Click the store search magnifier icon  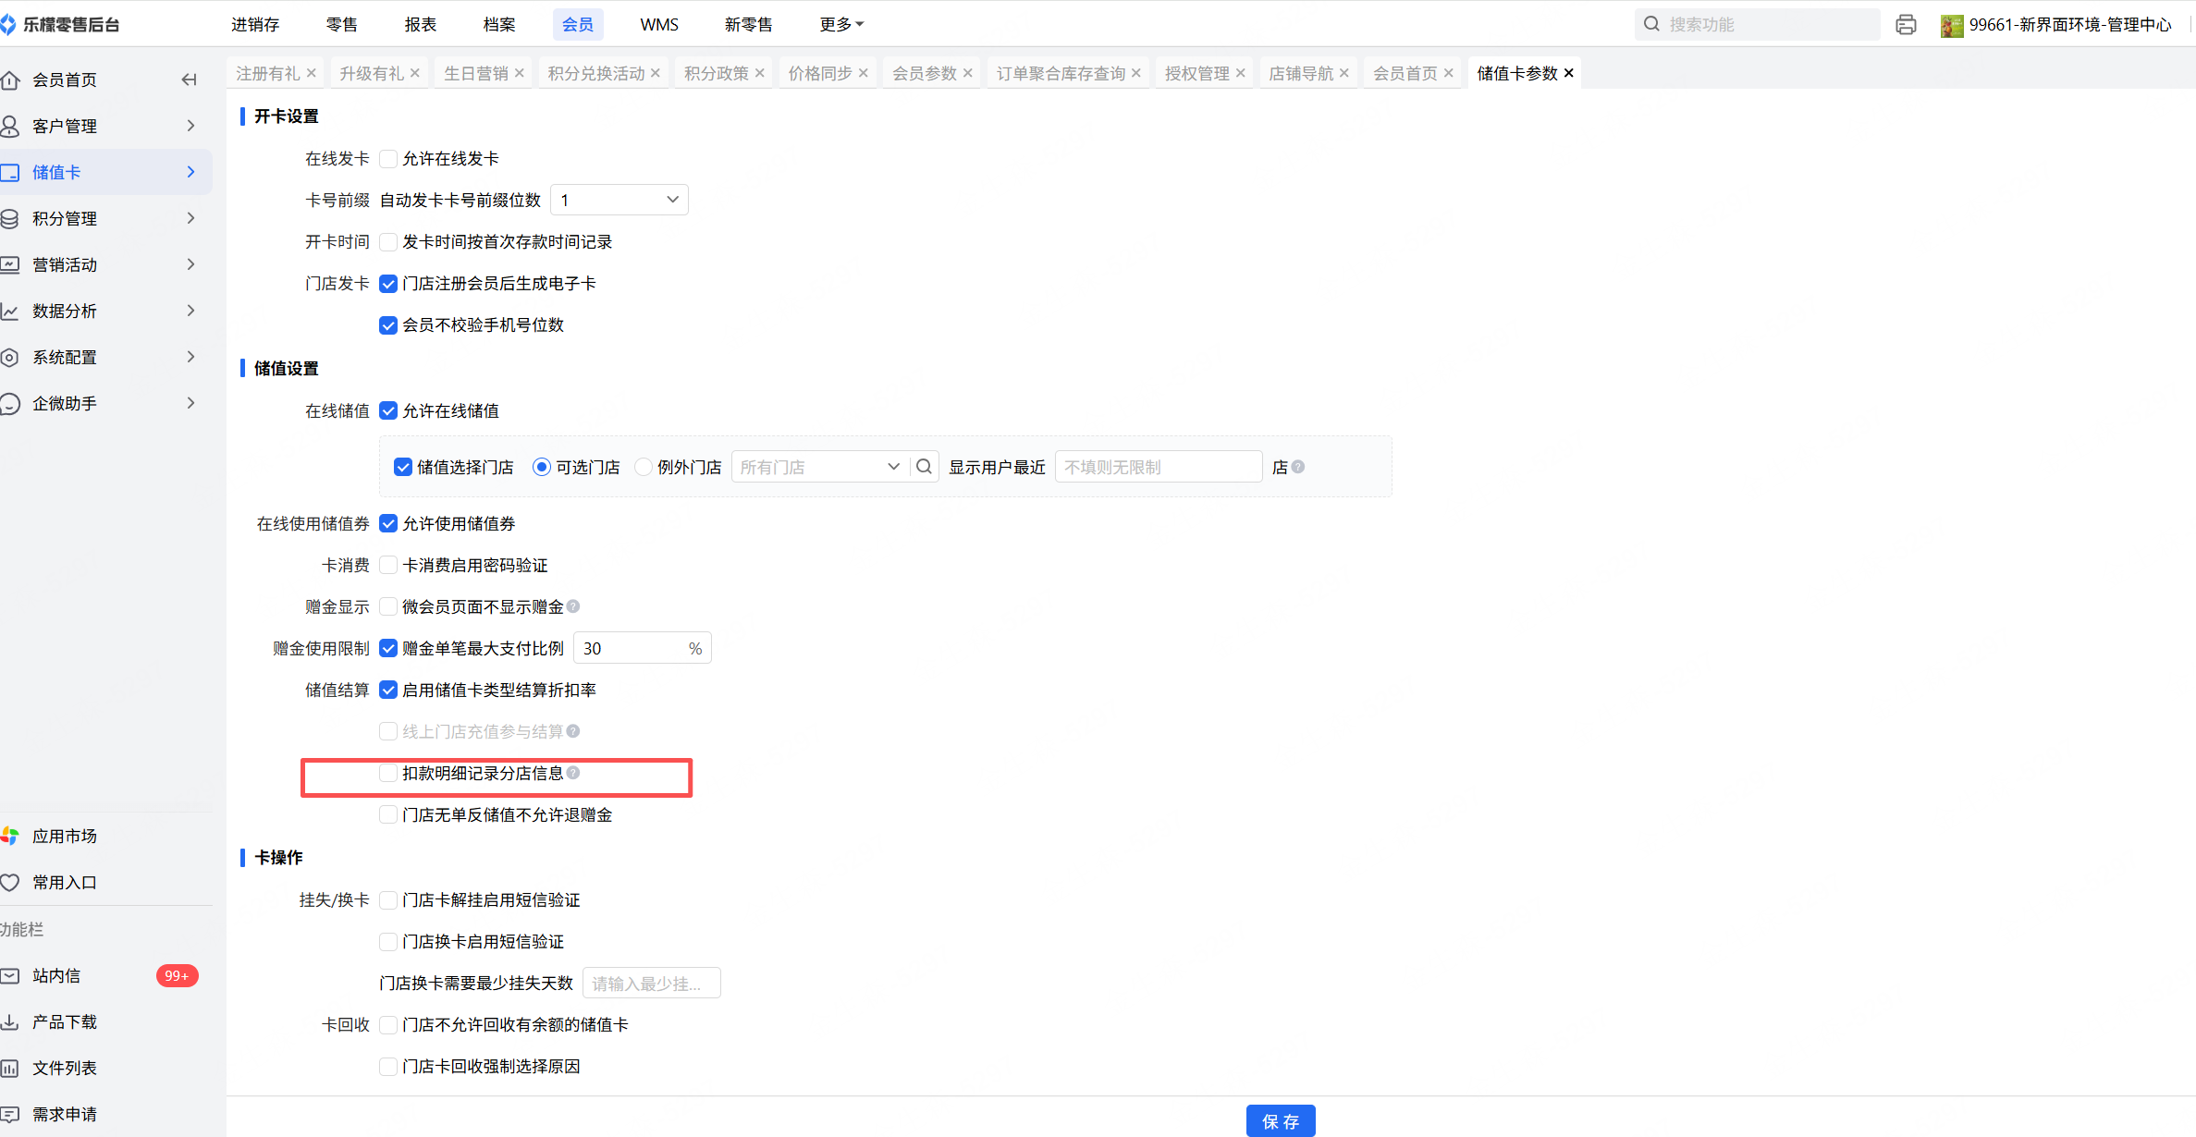(924, 467)
